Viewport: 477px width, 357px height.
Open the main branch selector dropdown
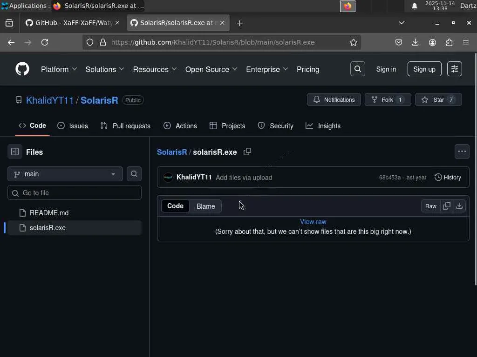click(x=65, y=174)
